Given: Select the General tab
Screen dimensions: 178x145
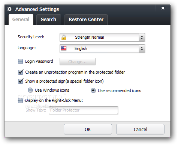Looking at the screenshot, I should [x=21, y=20].
